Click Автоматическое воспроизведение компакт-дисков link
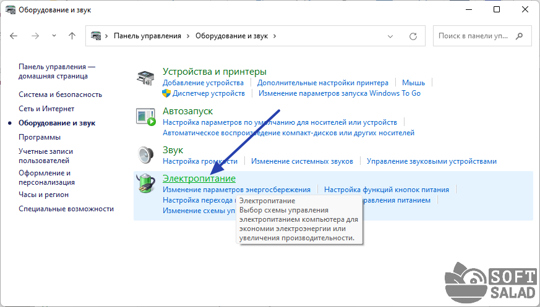 coord(289,133)
